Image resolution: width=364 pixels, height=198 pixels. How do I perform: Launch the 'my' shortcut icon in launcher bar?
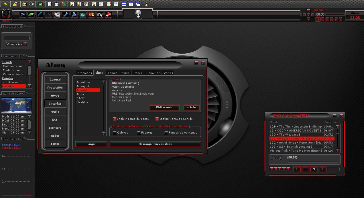pos(100,14)
